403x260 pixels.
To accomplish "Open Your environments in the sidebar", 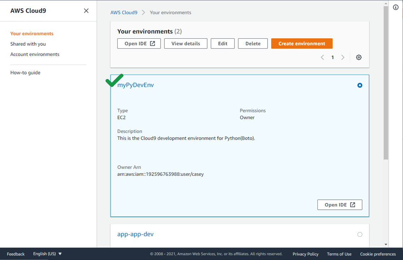I will coord(32,34).
